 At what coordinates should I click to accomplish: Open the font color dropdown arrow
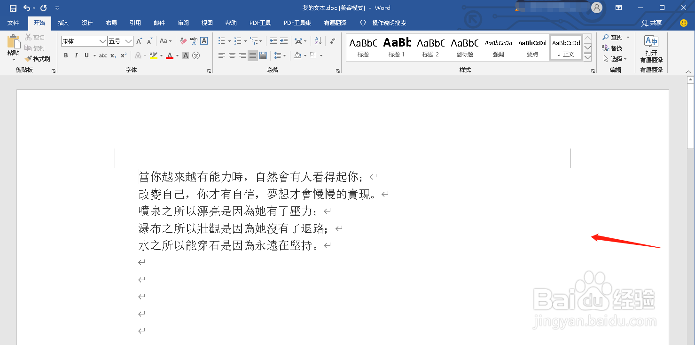[177, 56]
